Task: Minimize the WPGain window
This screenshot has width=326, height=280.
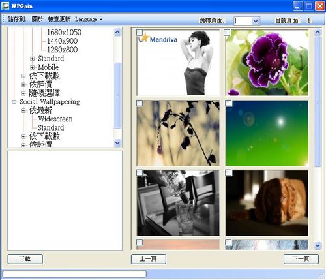Action: [x=297, y=6]
